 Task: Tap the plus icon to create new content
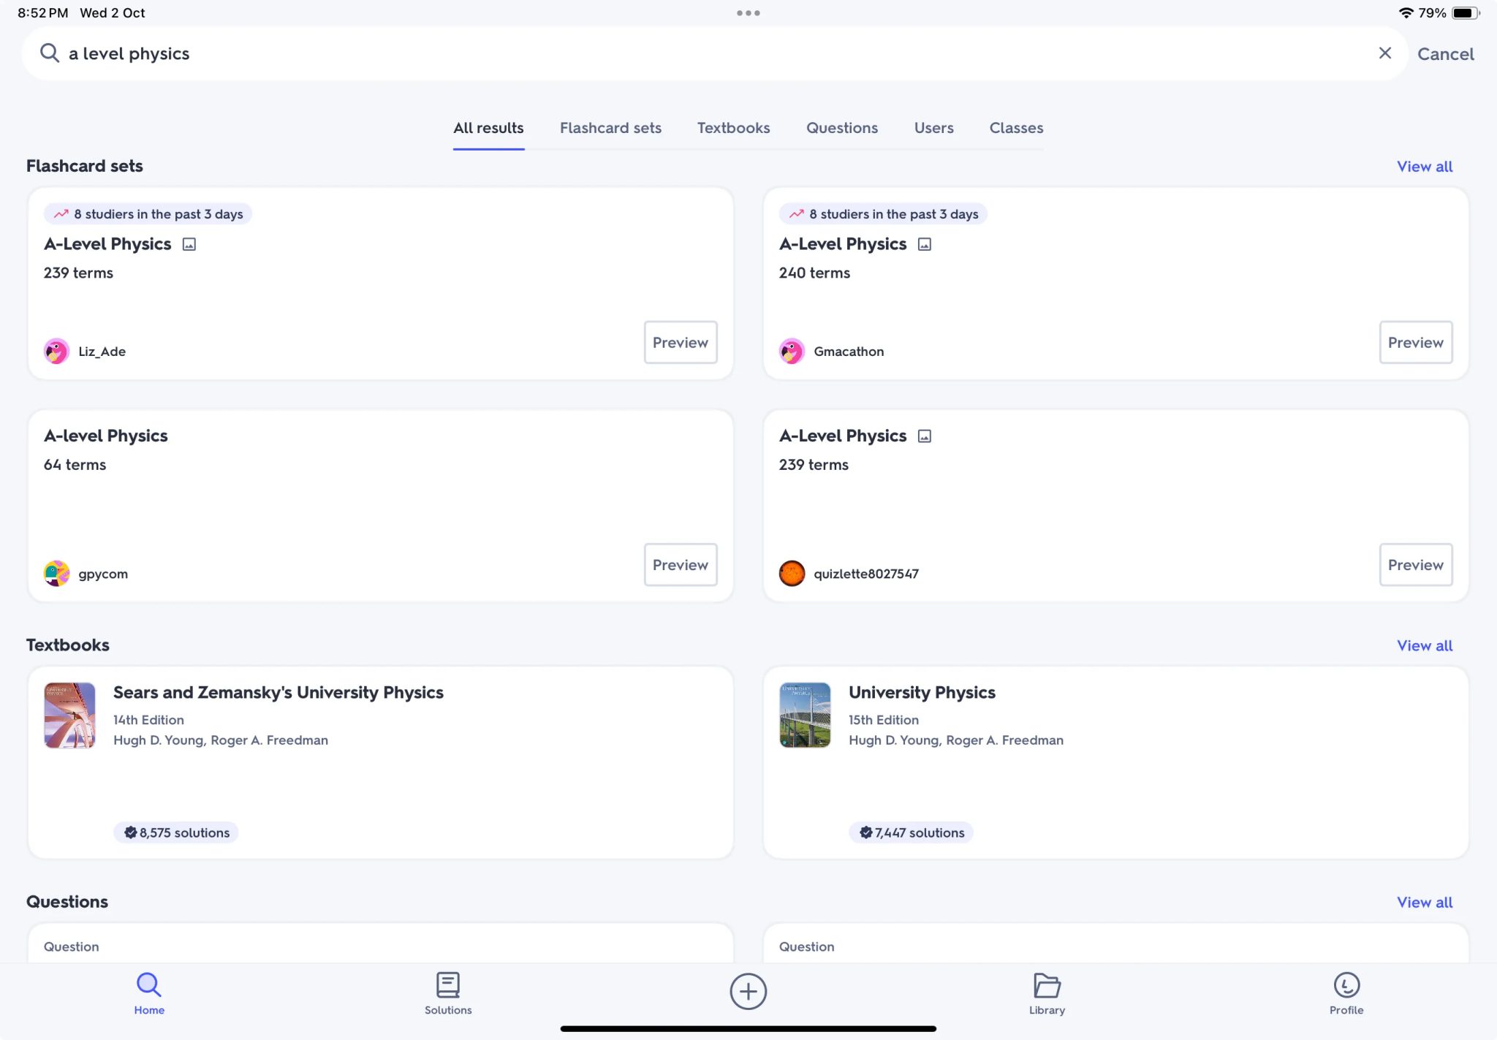(x=748, y=991)
